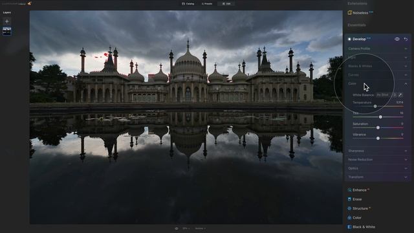
Task: Switch to the Edit tab
Action: [x=226, y=4]
